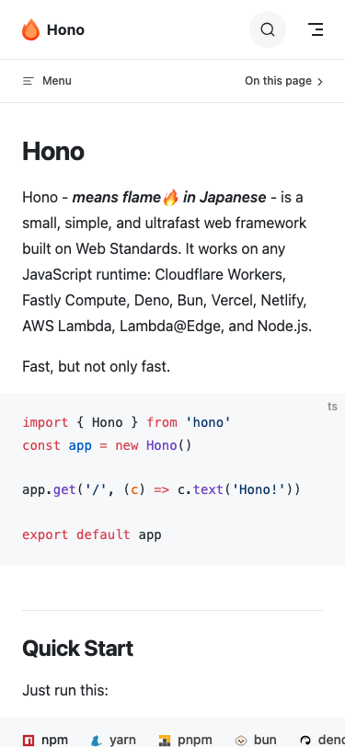Click the 'Fast, but not only fast.' text

click(x=97, y=366)
